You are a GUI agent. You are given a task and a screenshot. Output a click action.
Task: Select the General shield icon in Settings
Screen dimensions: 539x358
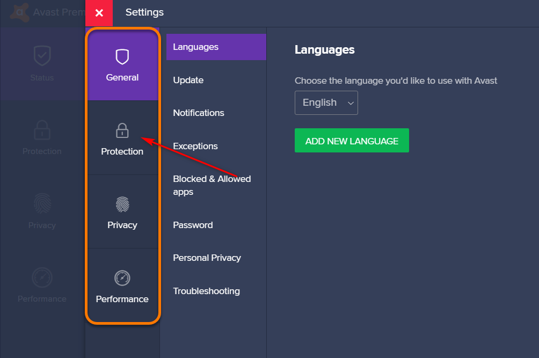[122, 57]
